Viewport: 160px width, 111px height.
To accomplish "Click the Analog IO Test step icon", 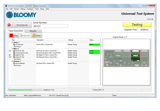I will pos(14,57).
